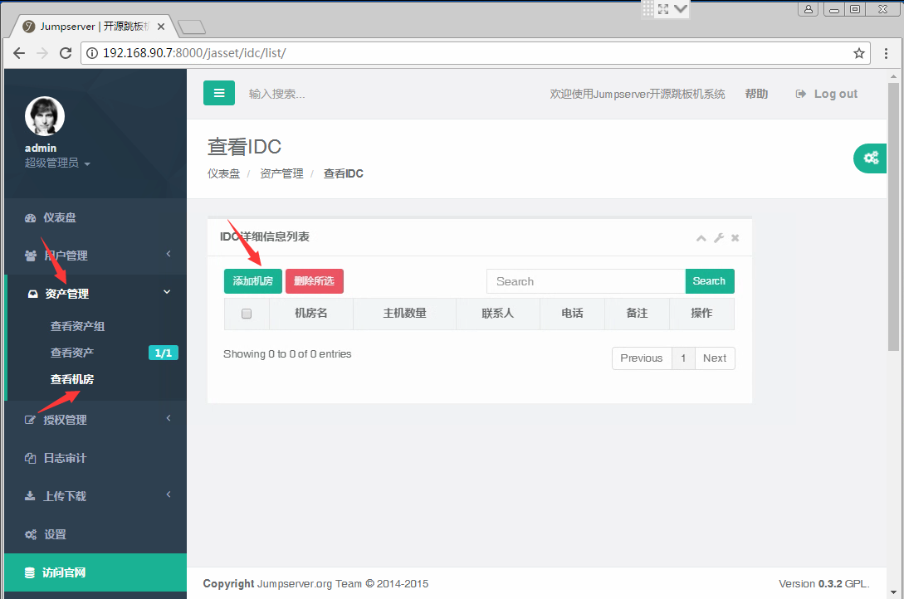
Task: Open the floating settings gears panel
Action: tap(870, 158)
